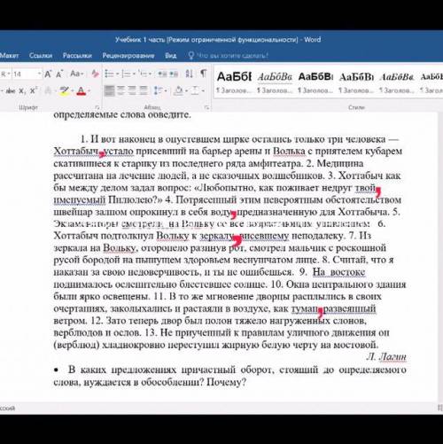The width and height of the screenshot is (443, 444).
Task: Expand the highlight color dropdown arrow
Action: tap(72, 91)
